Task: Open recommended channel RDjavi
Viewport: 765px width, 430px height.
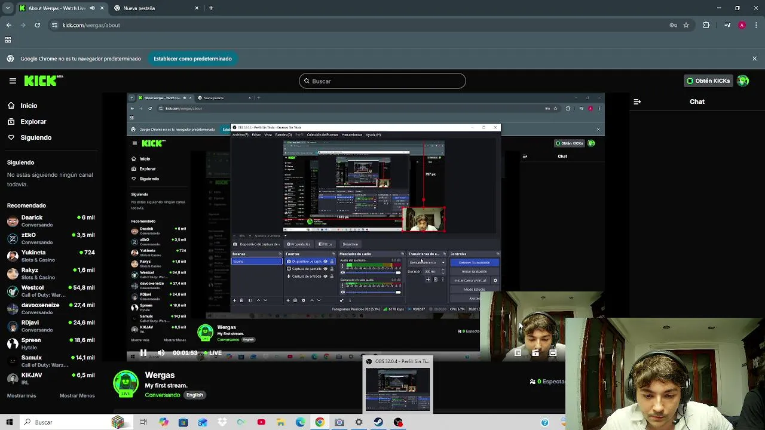Action: (51, 326)
